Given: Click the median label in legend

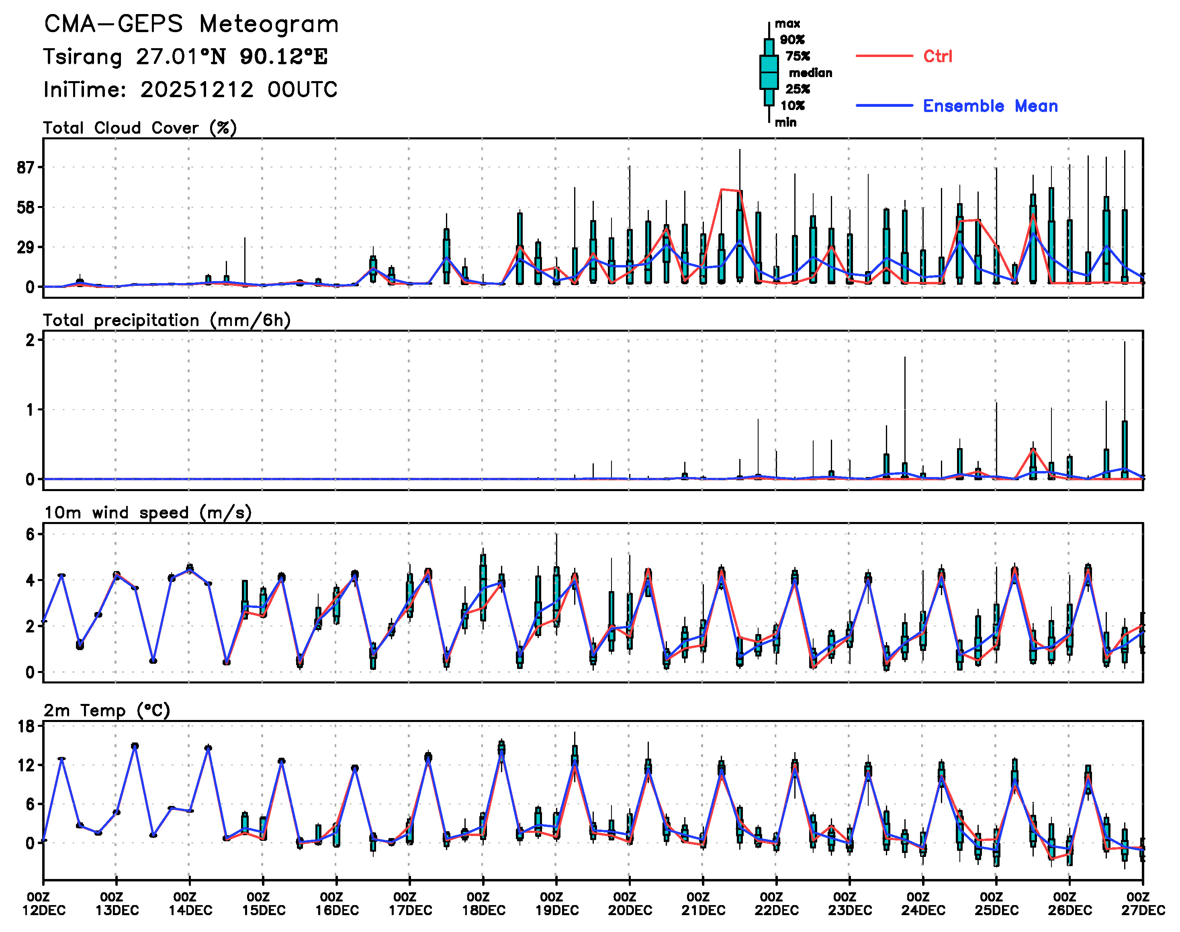Looking at the screenshot, I should (810, 73).
